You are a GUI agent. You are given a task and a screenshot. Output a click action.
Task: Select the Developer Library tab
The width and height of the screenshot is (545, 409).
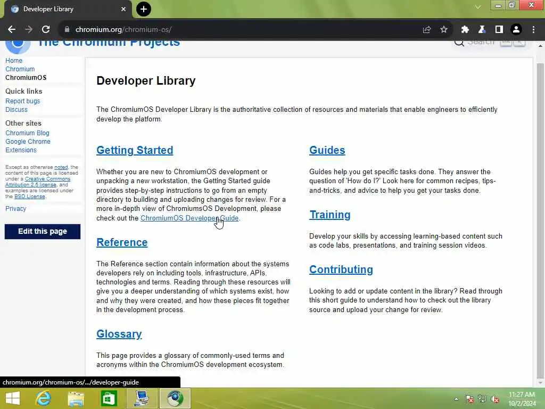68,9
